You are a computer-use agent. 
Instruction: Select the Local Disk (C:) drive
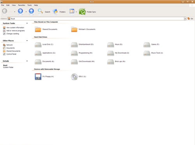(x=44, y=44)
